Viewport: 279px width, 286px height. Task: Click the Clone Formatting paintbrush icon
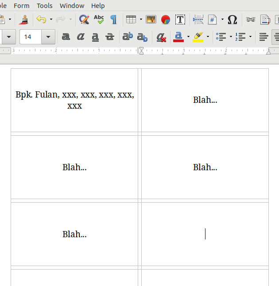coord(23,20)
